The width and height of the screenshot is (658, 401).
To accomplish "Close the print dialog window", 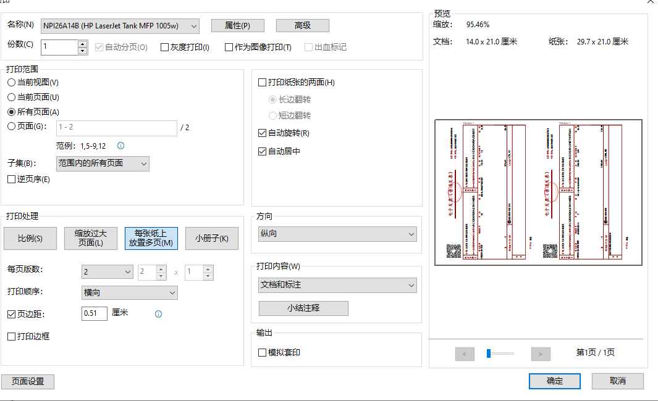I will (x=649, y=2).
